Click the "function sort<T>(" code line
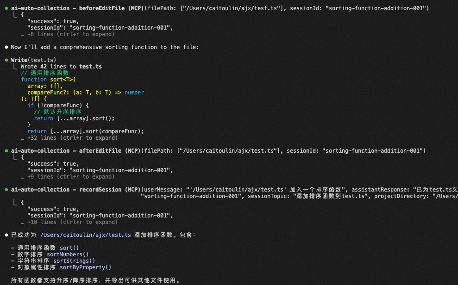 tap(48, 80)
